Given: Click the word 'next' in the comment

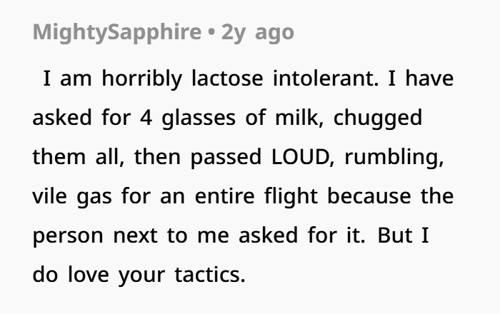Looking at the screenshot, I should (135, 236).
